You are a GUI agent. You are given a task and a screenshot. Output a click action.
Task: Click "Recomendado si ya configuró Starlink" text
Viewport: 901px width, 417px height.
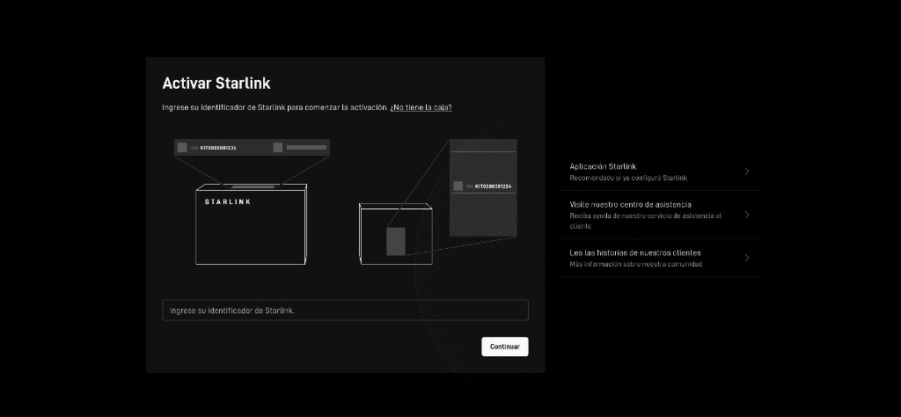(x=628, y=178)
